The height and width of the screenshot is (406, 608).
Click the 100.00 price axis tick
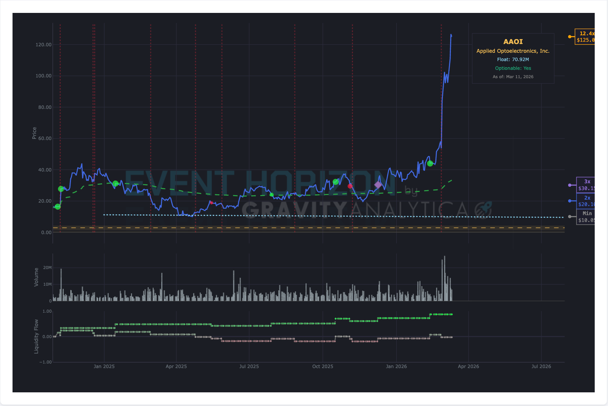tap(43, 76)
